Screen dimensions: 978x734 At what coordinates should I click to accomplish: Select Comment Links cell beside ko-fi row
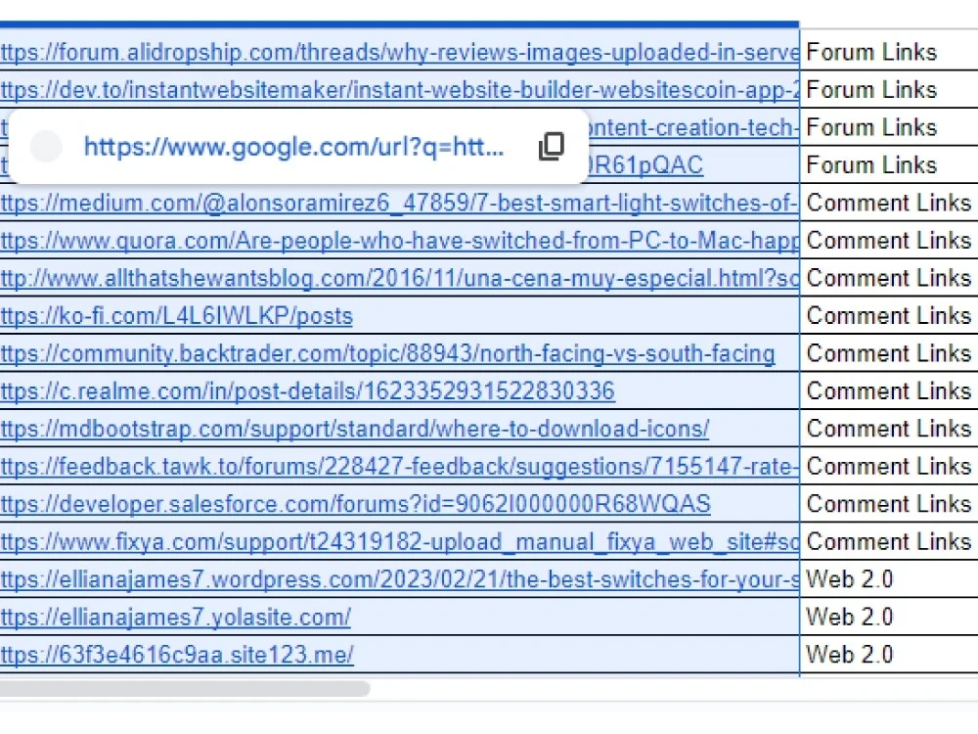click(x=889, y=316)
